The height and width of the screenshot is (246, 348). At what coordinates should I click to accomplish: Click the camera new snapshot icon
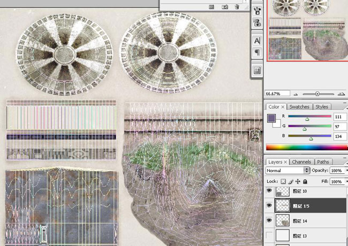pyautogui.click(x=225, y=7)
